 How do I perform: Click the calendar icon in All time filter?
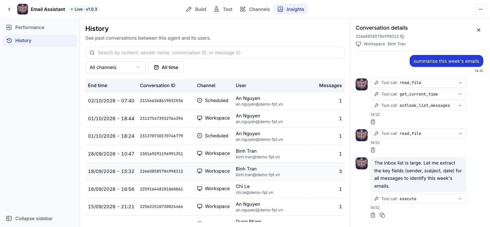click(156, 67)
